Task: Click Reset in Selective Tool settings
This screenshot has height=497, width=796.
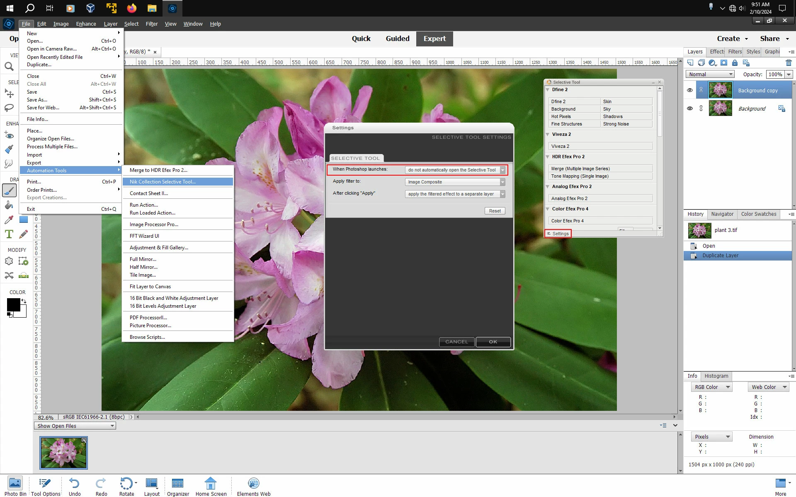Action: (x=495, y=211)
